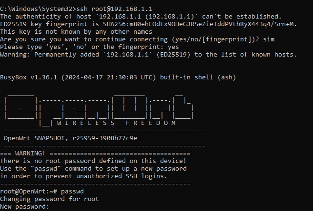Click the r25959-3908b77c9e revision hash

coord(105,138)
